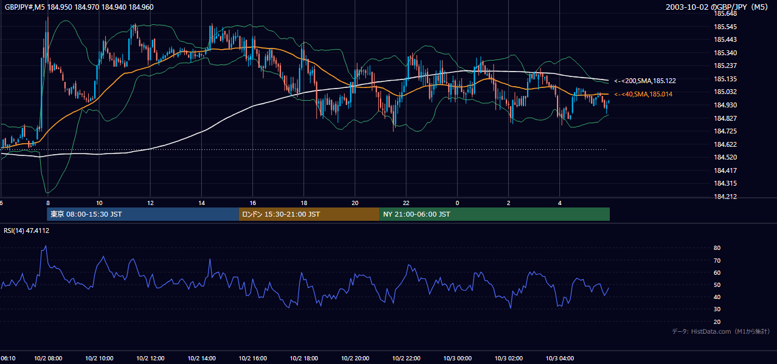Click price axis value 185.135
The width and height of the screenshot is (777, 364).
[x=725, y=79]
